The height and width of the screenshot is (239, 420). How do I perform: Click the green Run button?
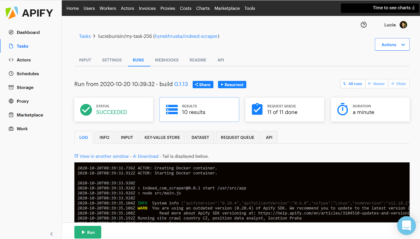(88, 232)
